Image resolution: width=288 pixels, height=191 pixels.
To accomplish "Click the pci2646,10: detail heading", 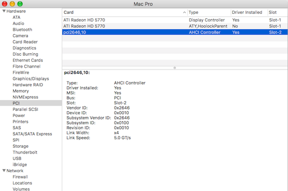I will click(77, 72).
